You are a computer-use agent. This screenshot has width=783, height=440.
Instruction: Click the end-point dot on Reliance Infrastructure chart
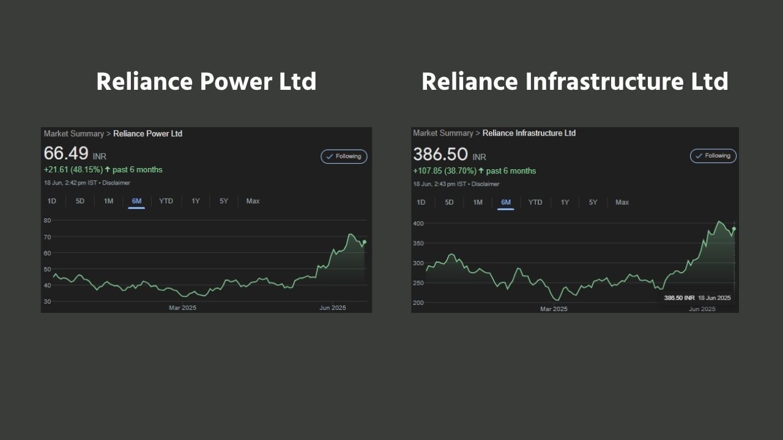734,229
